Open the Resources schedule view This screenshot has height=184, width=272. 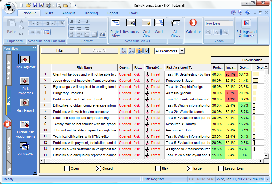tap(131, 26)
